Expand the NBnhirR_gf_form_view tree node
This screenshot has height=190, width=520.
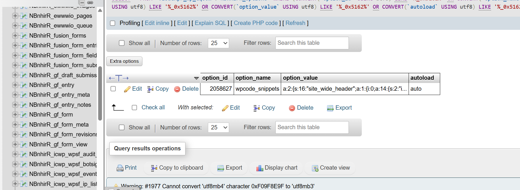click(x=15, y=144)
